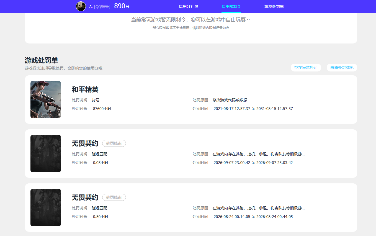
Task: Click the 封号 penalty description
Action: tap(96, 100)
